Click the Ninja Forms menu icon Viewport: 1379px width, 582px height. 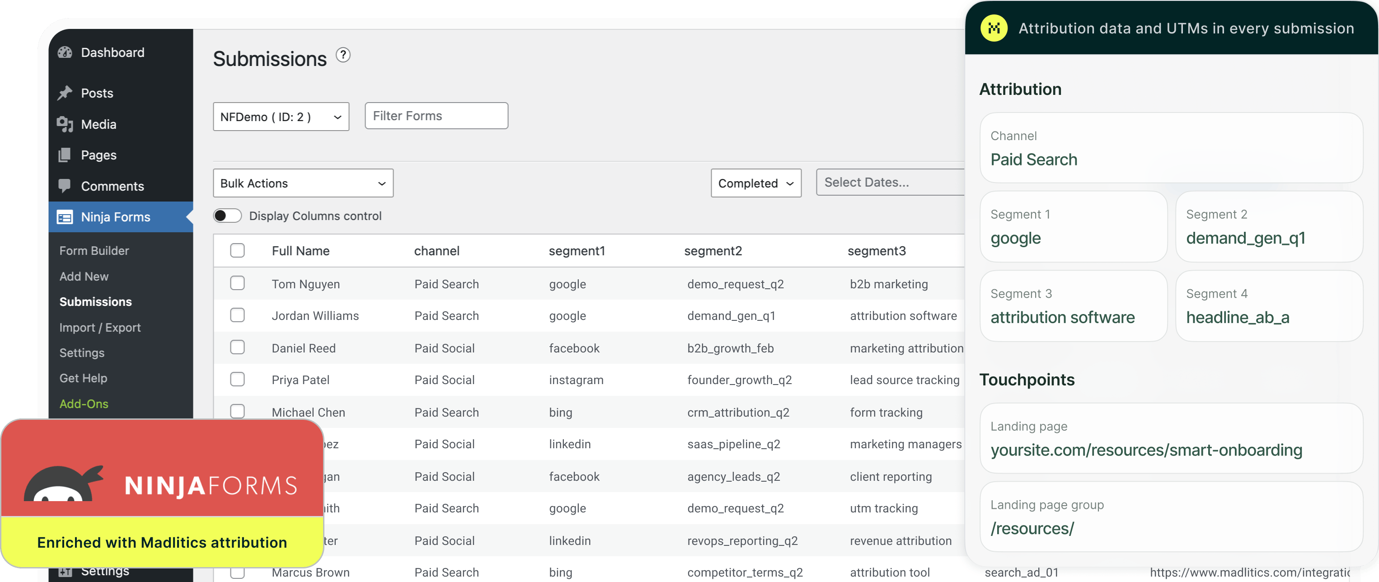(65, 217)
